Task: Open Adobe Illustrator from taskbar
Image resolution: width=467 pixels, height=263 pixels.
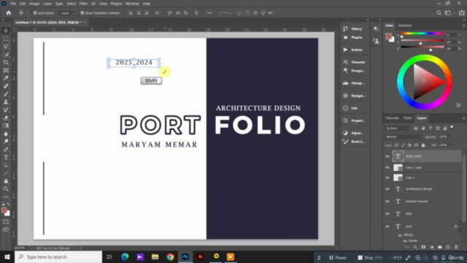Action: tap(200, 257)
